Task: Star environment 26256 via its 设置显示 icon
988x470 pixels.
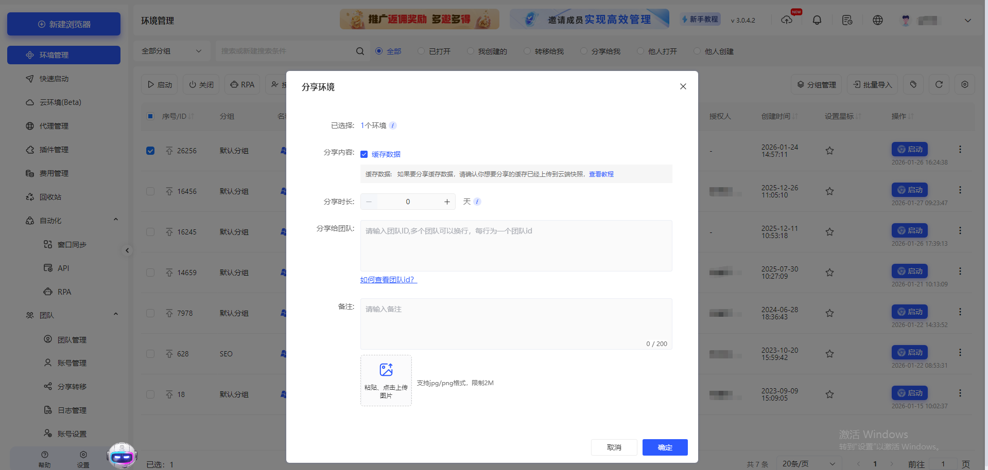Action: tap(829, 151)
